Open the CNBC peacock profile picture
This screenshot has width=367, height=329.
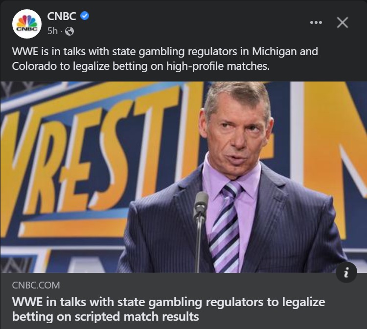click(27, 24)
